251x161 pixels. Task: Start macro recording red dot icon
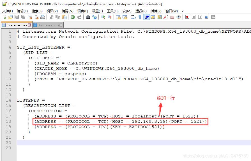click(x=187, y=17)
